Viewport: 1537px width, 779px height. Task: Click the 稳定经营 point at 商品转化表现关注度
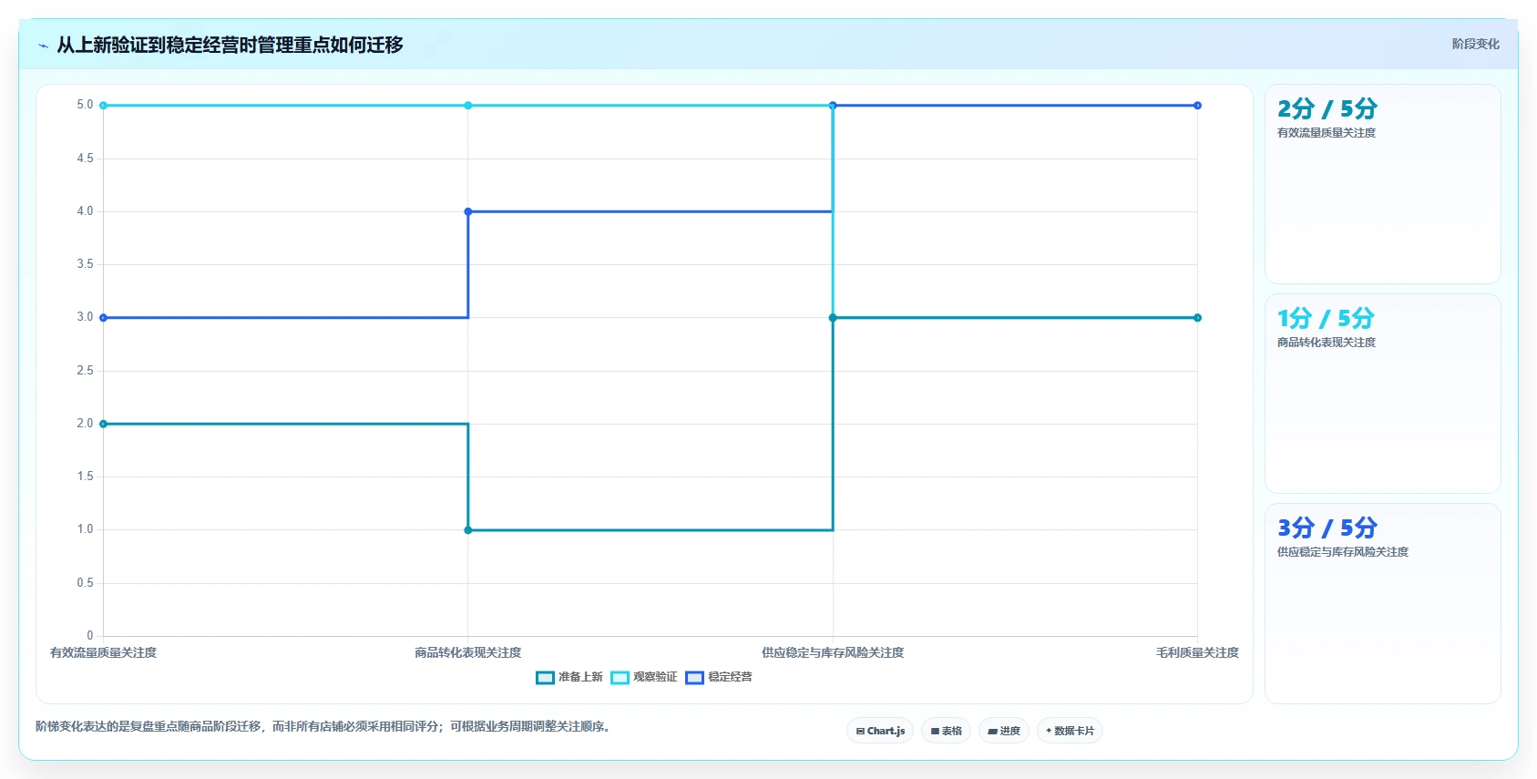468,211
